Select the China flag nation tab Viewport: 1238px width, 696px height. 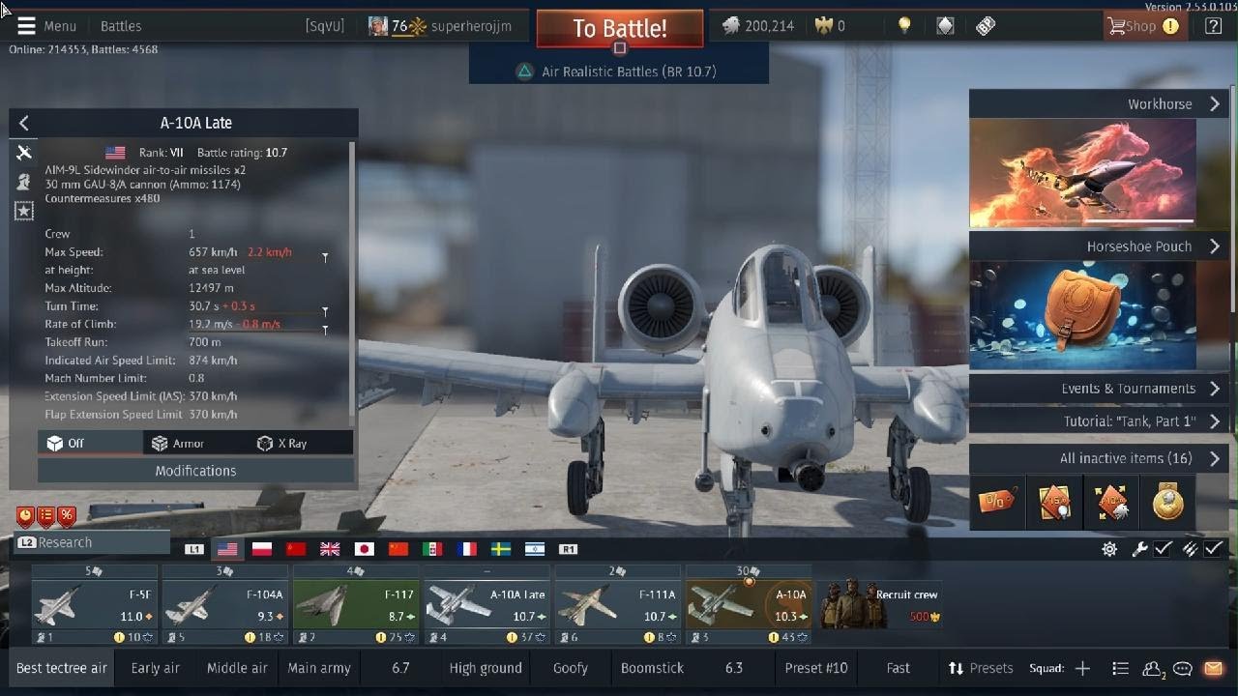pos(398,549)
